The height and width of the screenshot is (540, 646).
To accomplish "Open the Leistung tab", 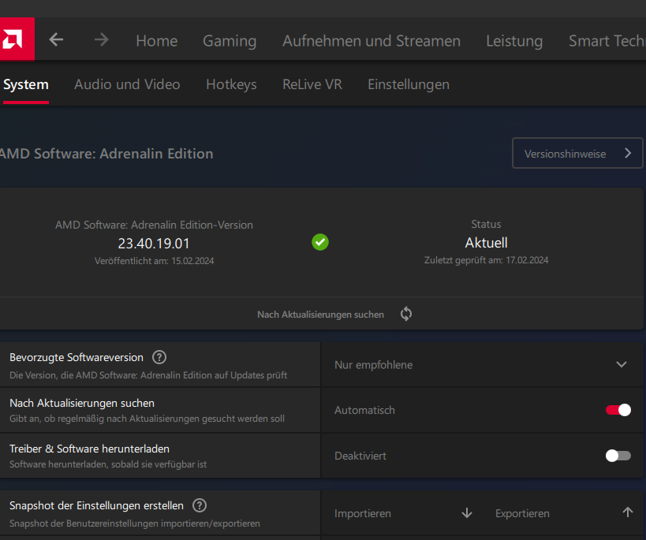I will 514,41.
